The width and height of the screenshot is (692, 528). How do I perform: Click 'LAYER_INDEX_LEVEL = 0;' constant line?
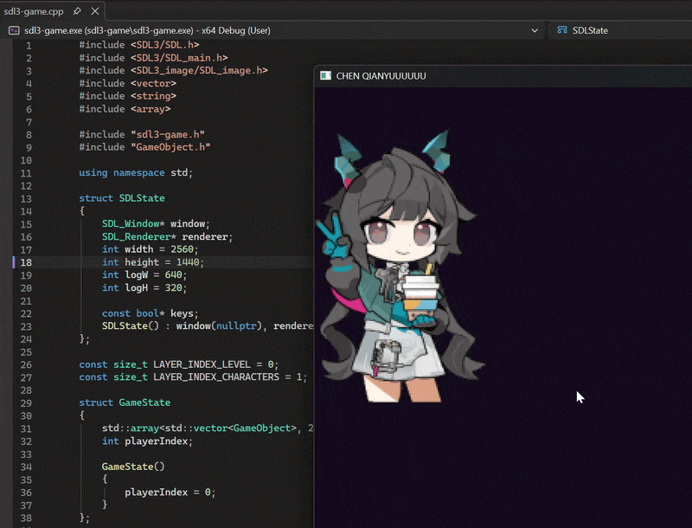click(x=179, y=364)
